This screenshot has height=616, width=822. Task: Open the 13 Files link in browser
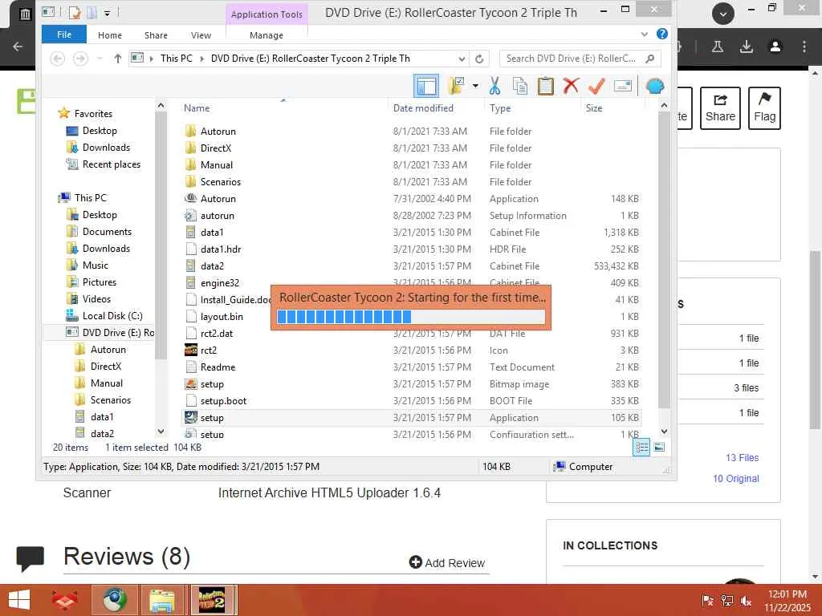pyautogui.click(x=742, y=458)
